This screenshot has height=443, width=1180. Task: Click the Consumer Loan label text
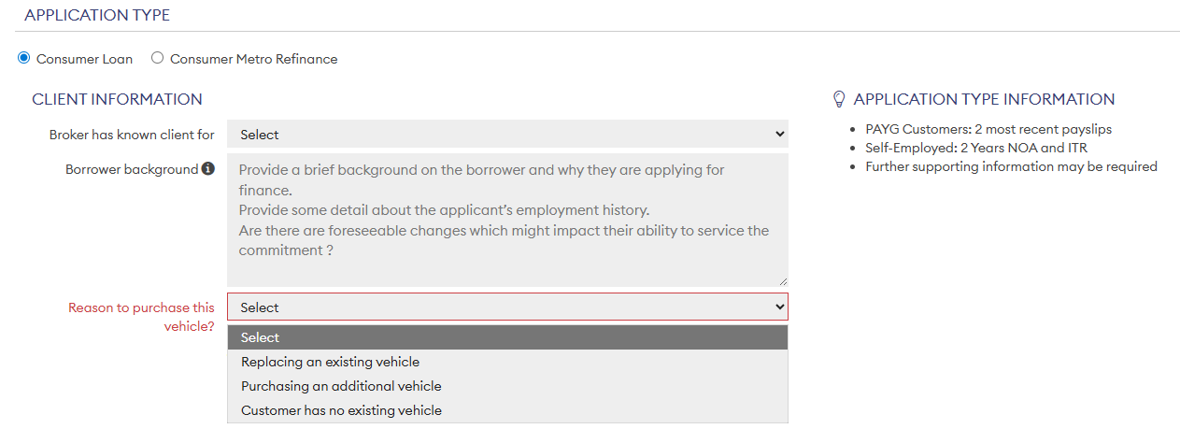point(84,59)
